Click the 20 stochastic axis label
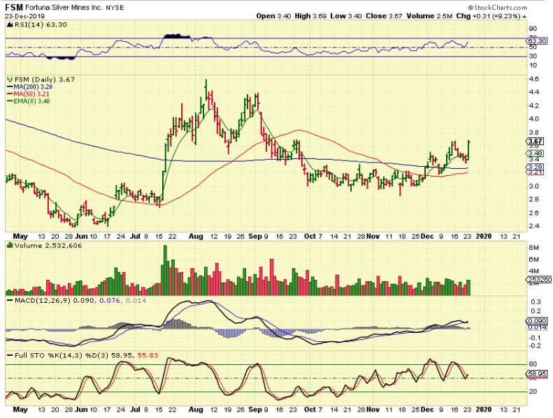Image resolution: width=553 pixels, height=418 pixels. coord(533,391)
